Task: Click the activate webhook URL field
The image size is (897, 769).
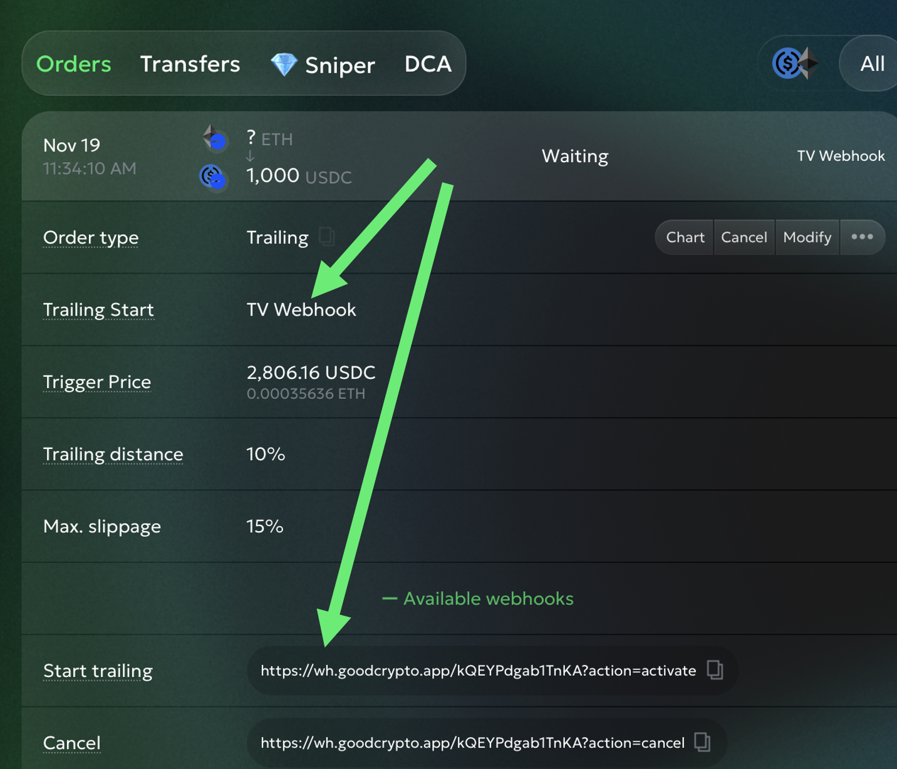Action: [478, 671]
